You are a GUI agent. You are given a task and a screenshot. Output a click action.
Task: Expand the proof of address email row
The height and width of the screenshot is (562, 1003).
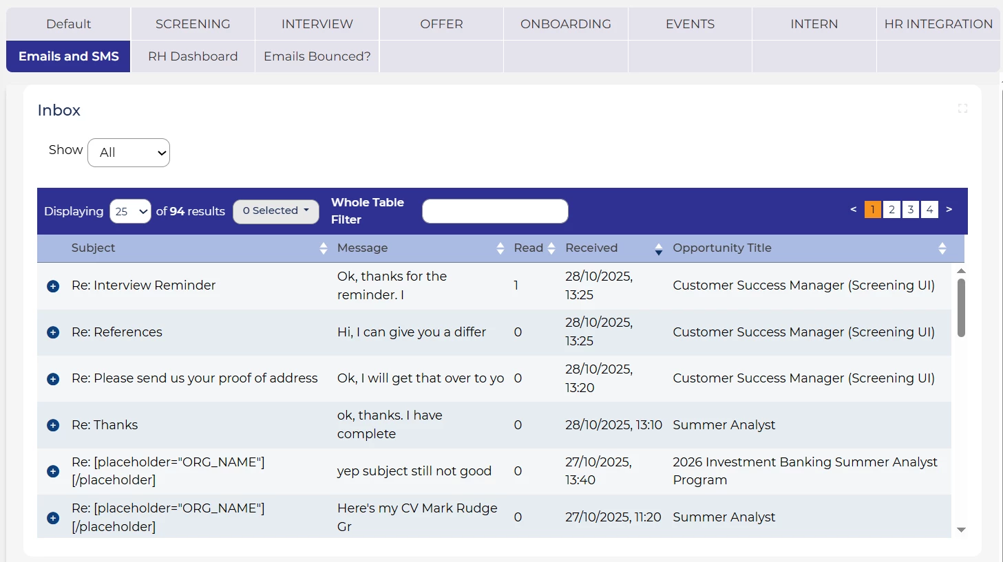[53, 379]
